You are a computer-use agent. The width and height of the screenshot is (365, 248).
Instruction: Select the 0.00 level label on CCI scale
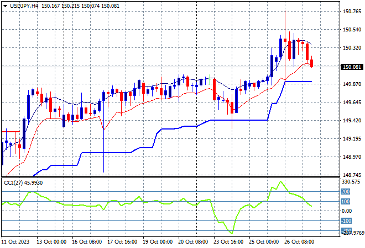347,211
